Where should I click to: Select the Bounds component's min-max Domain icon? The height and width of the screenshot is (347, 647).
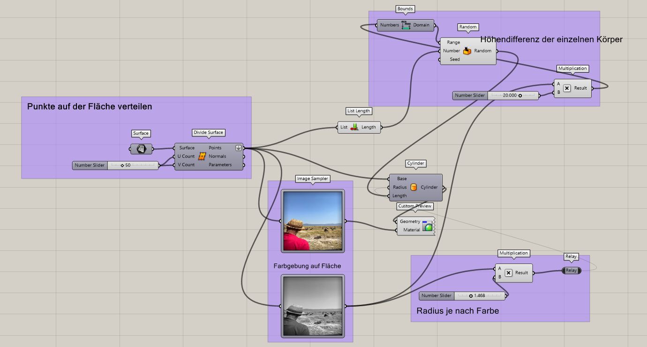click(405, 25)
